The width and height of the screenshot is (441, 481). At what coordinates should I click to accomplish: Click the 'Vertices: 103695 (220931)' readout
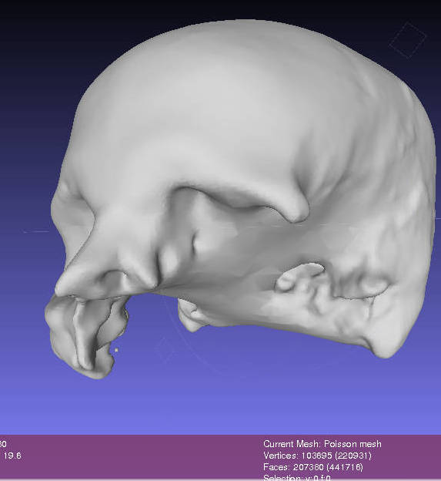[317, 456]
